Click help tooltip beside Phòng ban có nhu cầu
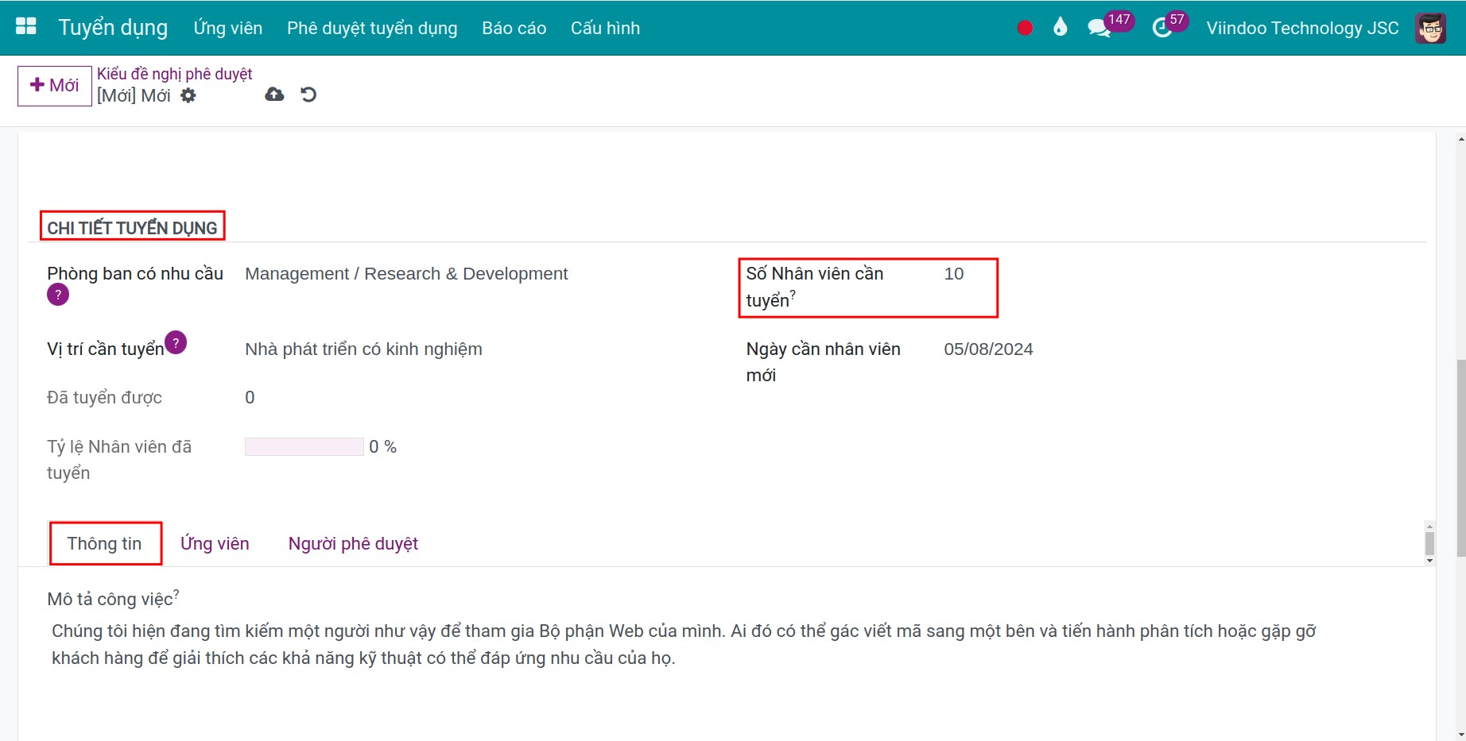 [x=58, y=295]
